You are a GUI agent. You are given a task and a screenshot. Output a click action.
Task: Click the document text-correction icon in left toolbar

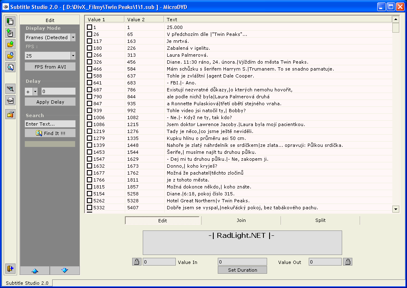tap(10, 100)
